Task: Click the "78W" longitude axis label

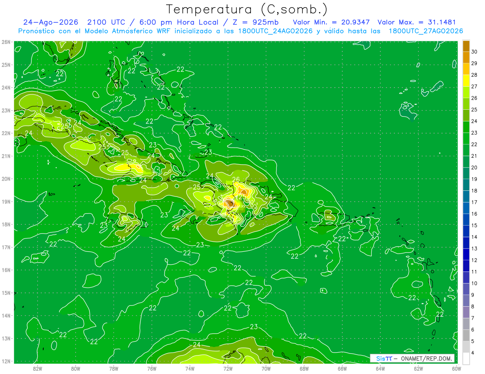Action: pyautogui.click(x=114, y=368)
